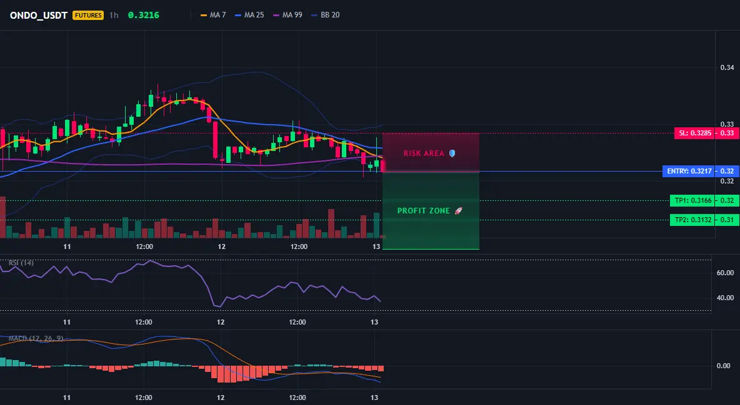Viewport: 740px width, 405px height.
Task: Click the TP1: 0.3166 price label
Action: [692, 200]
